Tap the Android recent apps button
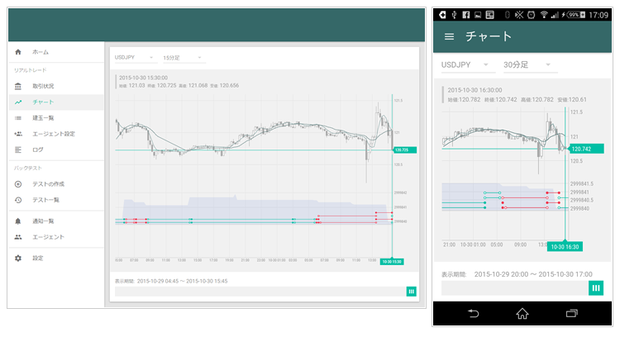 coord(572,313)
